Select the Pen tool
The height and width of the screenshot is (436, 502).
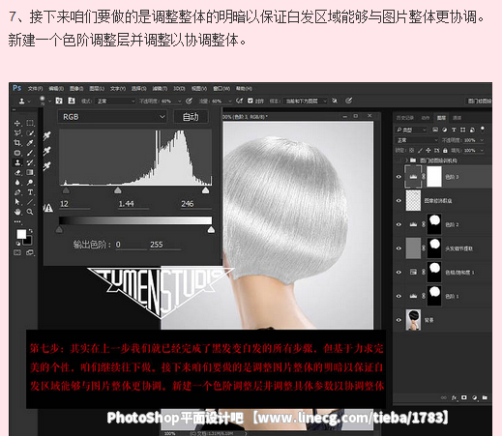(x=17, y=192)
